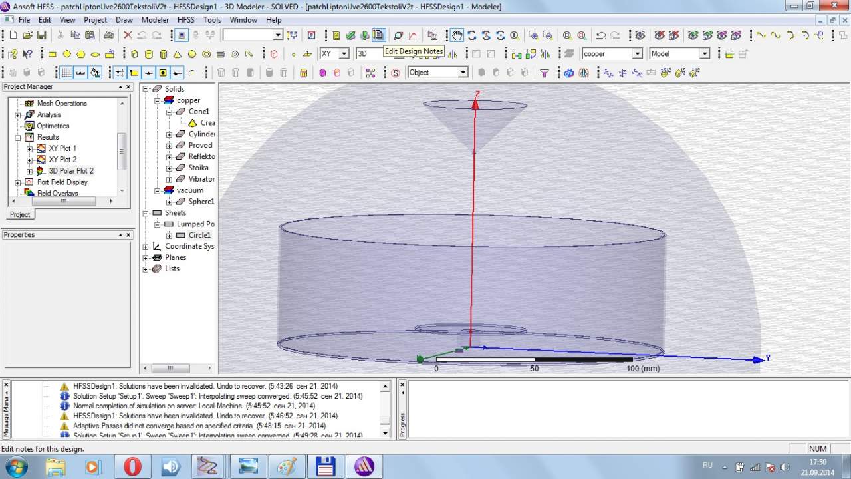Image resolution: width=851 pixels, height=479 pixels.
Task: Choose the Draw rectangle tool
Action: [x=53, y=54]
